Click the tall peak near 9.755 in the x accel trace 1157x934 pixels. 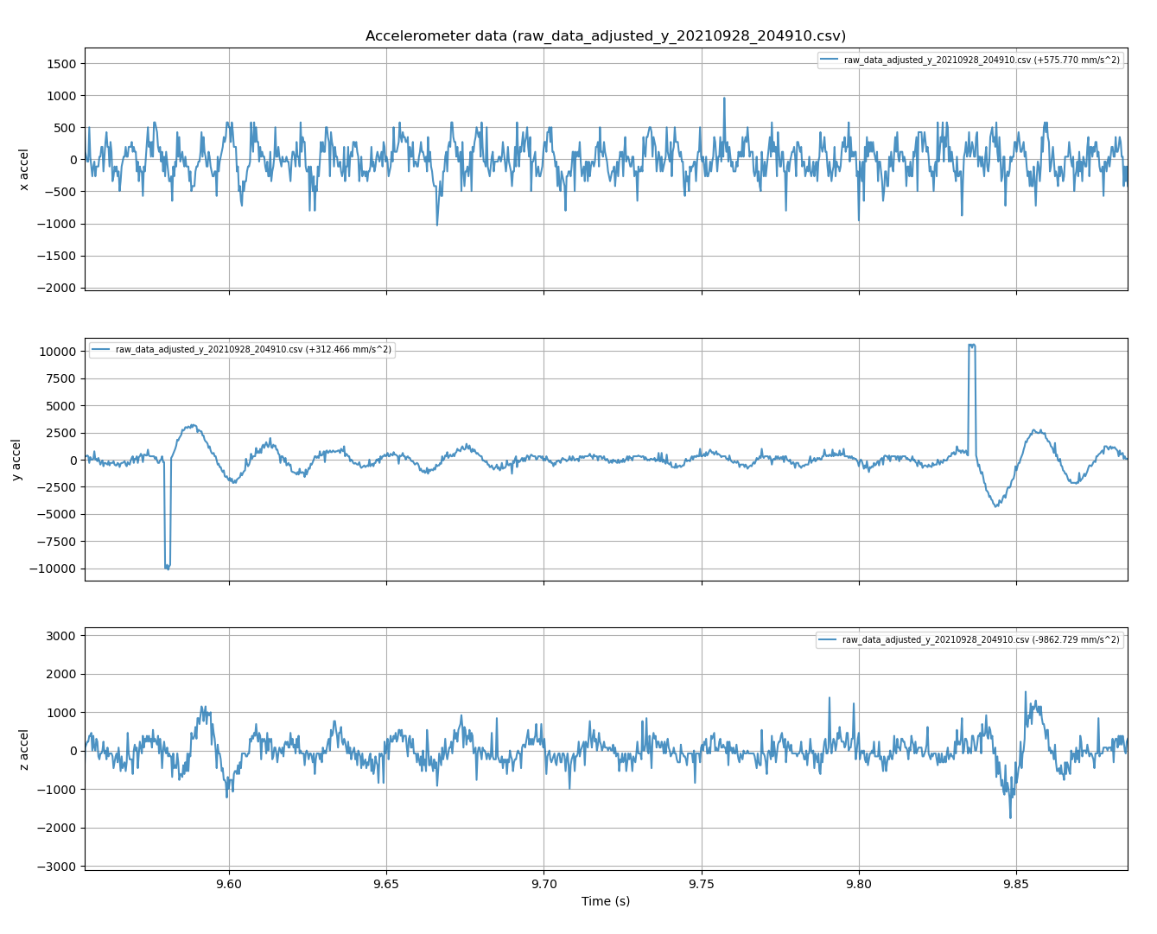pos(723,99)
